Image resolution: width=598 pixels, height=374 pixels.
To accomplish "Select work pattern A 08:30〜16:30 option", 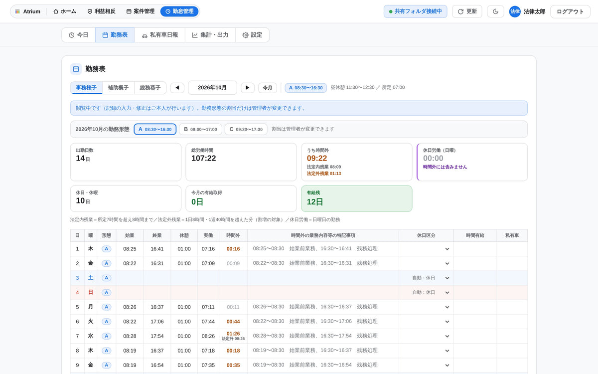I will 155,129.
